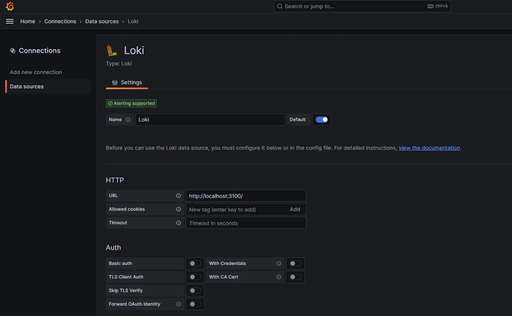The image size is (512, 316).
Task: Open the hamburger navigation menu
Action: tap(10, 21)
